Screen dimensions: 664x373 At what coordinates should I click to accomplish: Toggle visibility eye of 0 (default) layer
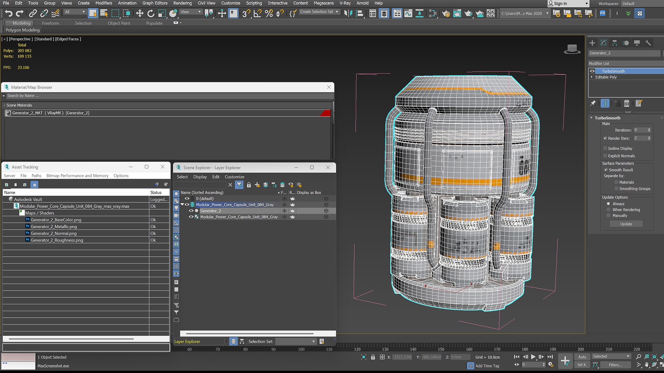187,199
